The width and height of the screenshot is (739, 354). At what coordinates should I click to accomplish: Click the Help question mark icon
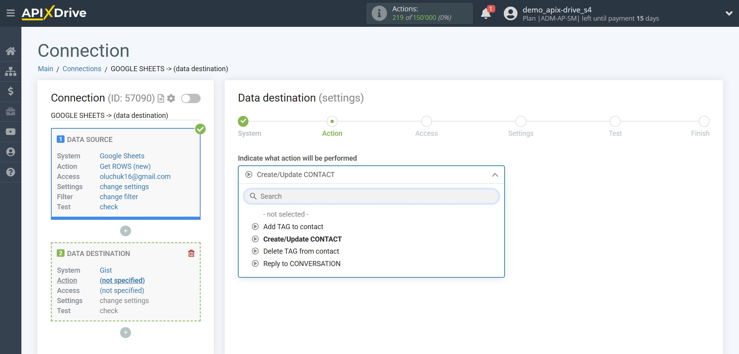point(10,172)
